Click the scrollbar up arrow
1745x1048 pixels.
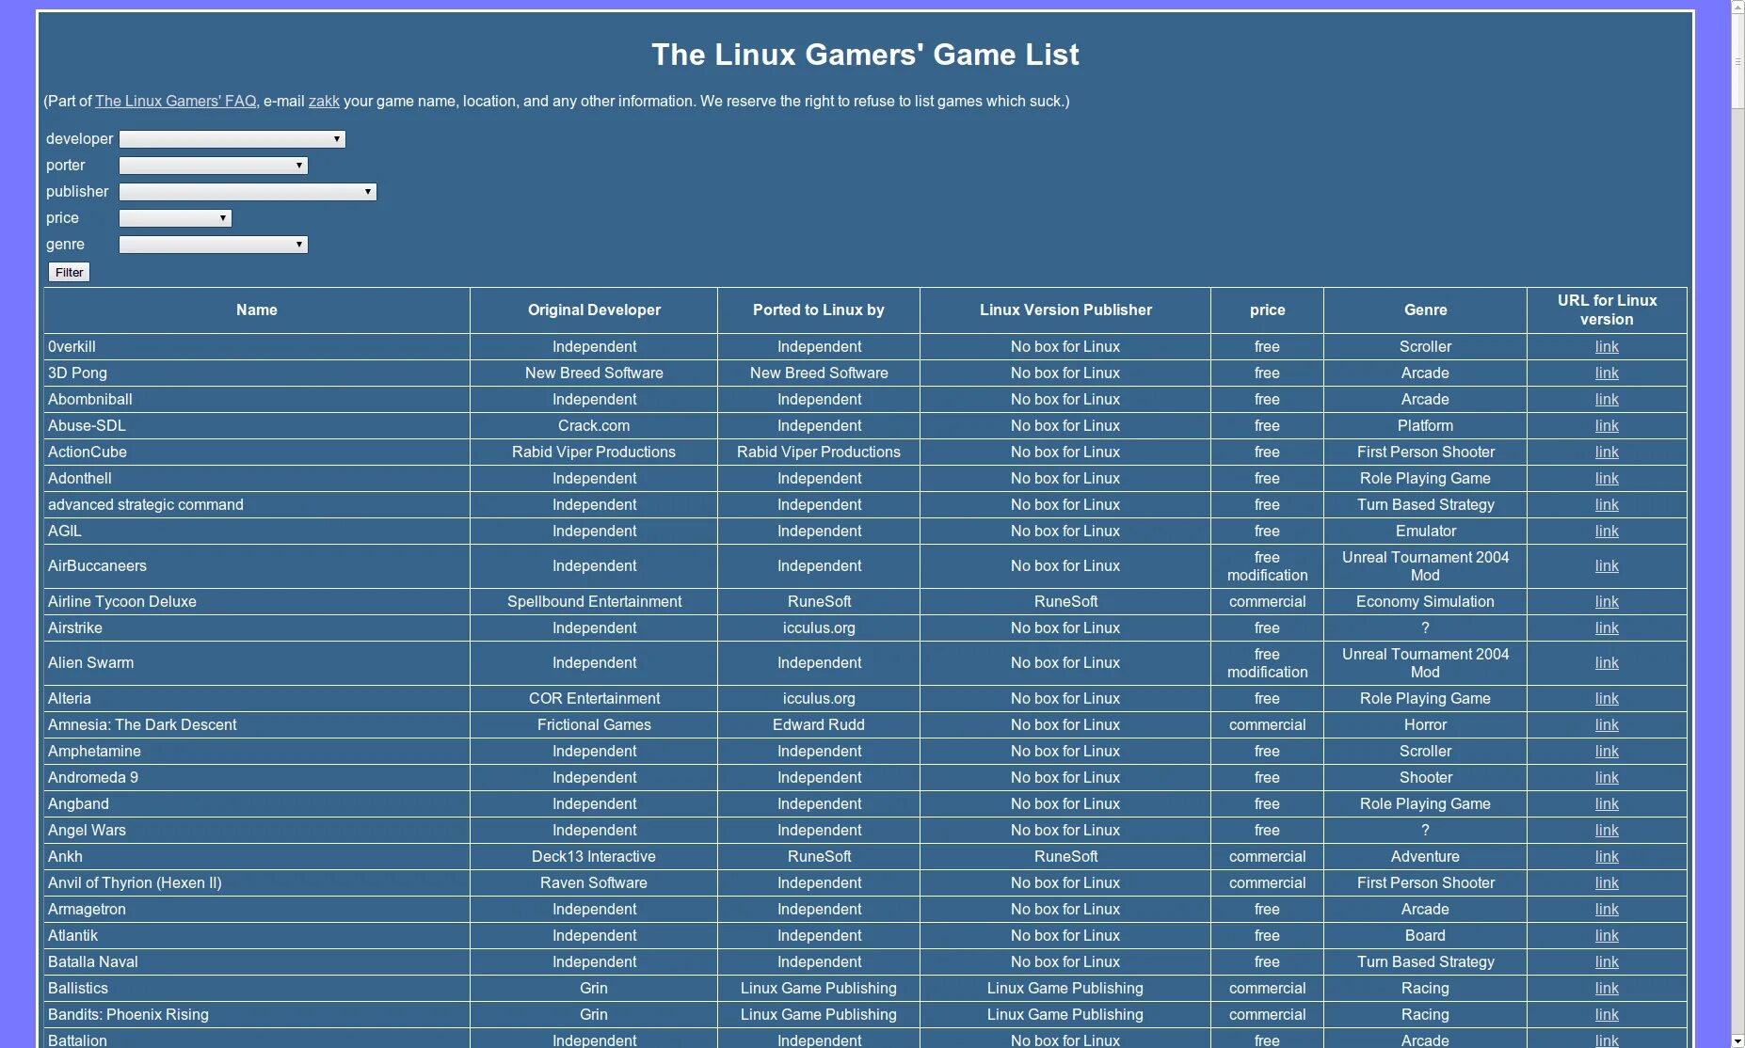1737,7
